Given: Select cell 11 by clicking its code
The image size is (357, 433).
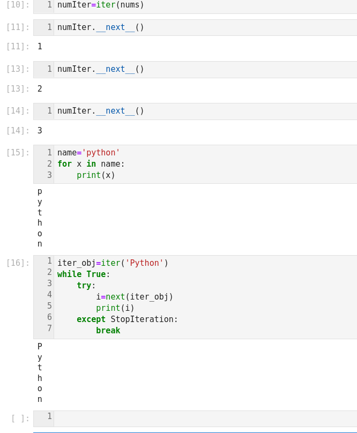Looking at the screenshot, I should 101,27.
